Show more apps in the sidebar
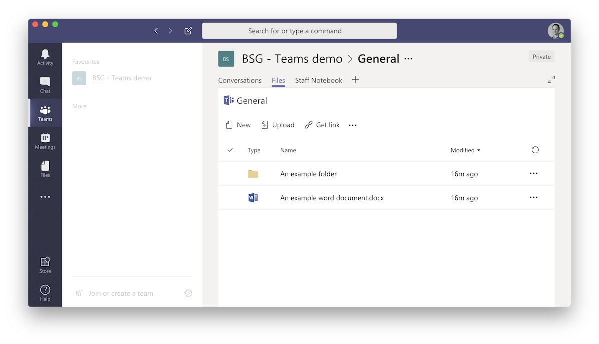The width and height of the screenshot is (599, 344). pyautogui.click(x=45, y=197)
